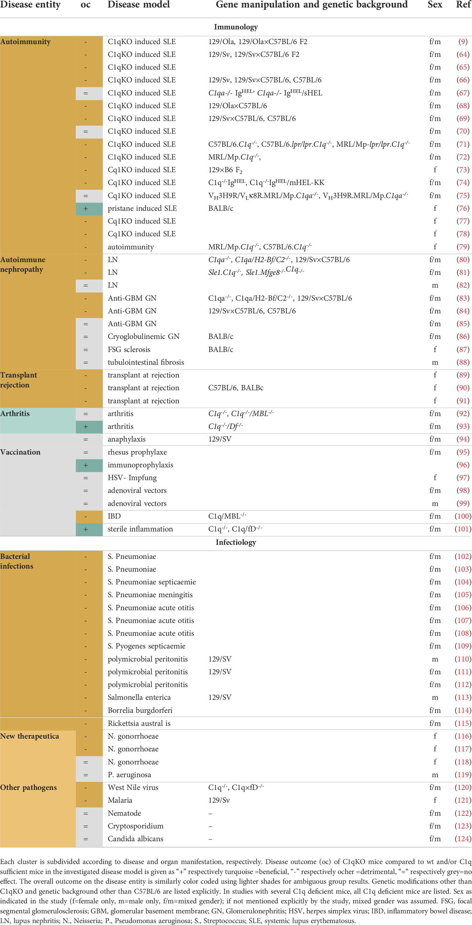Screen dimensions: 472x925
Task: Open reference (114) citation link
Action: point(462,711)
